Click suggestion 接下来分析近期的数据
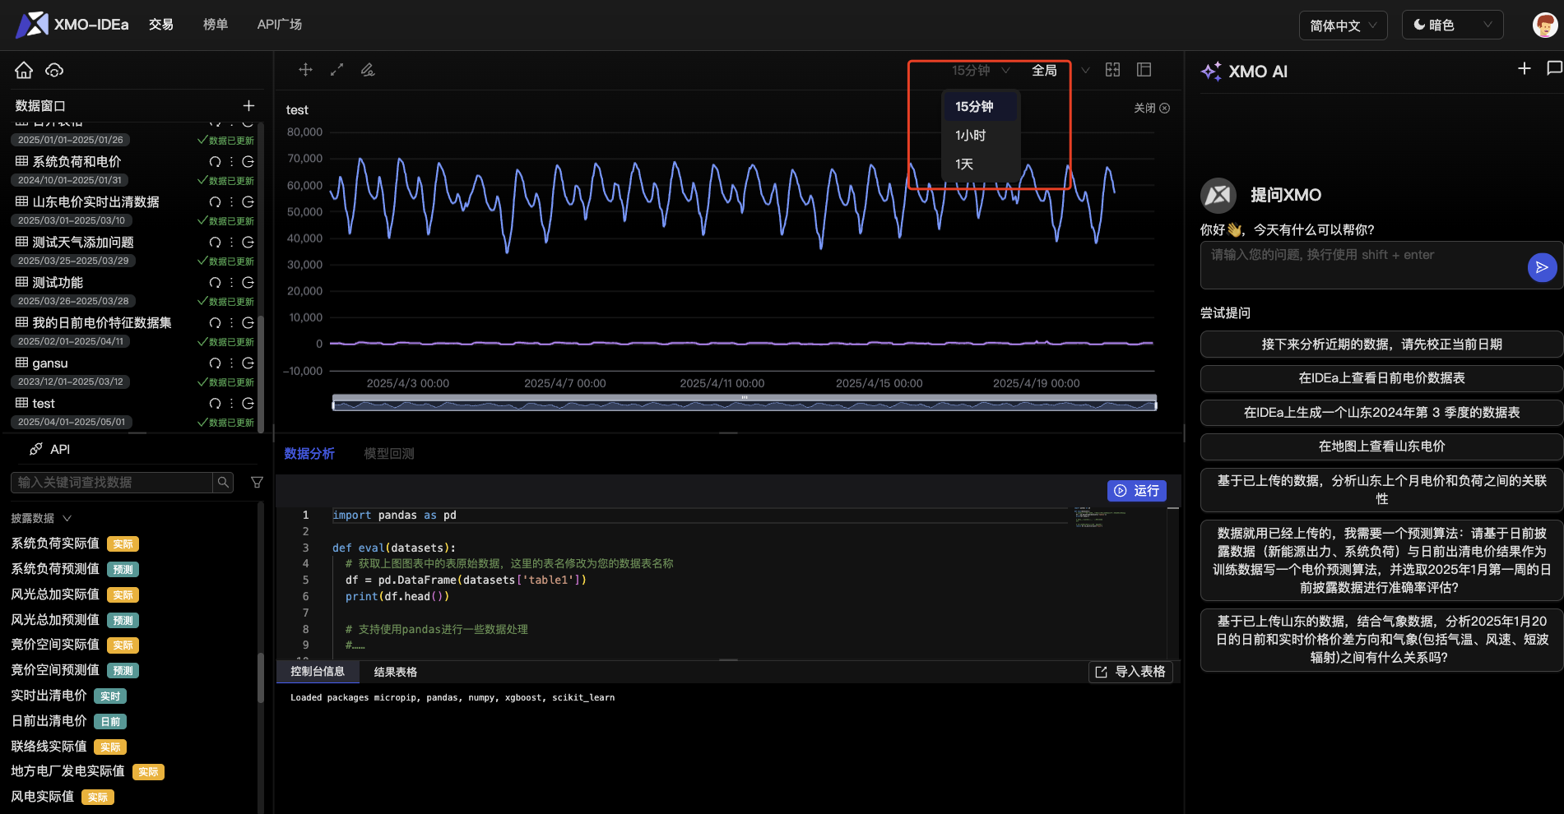Image resolution: width=1564 pixels, height=814 pixels. (x=1381, y=345)
